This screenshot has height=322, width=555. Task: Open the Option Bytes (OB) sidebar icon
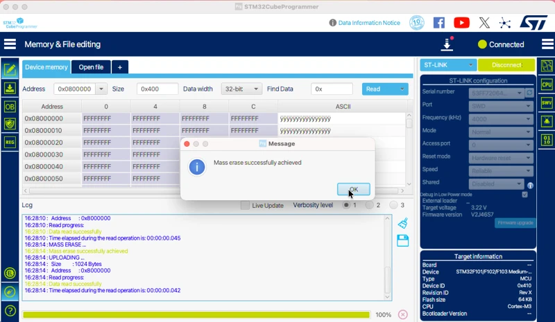click(10, 106)
